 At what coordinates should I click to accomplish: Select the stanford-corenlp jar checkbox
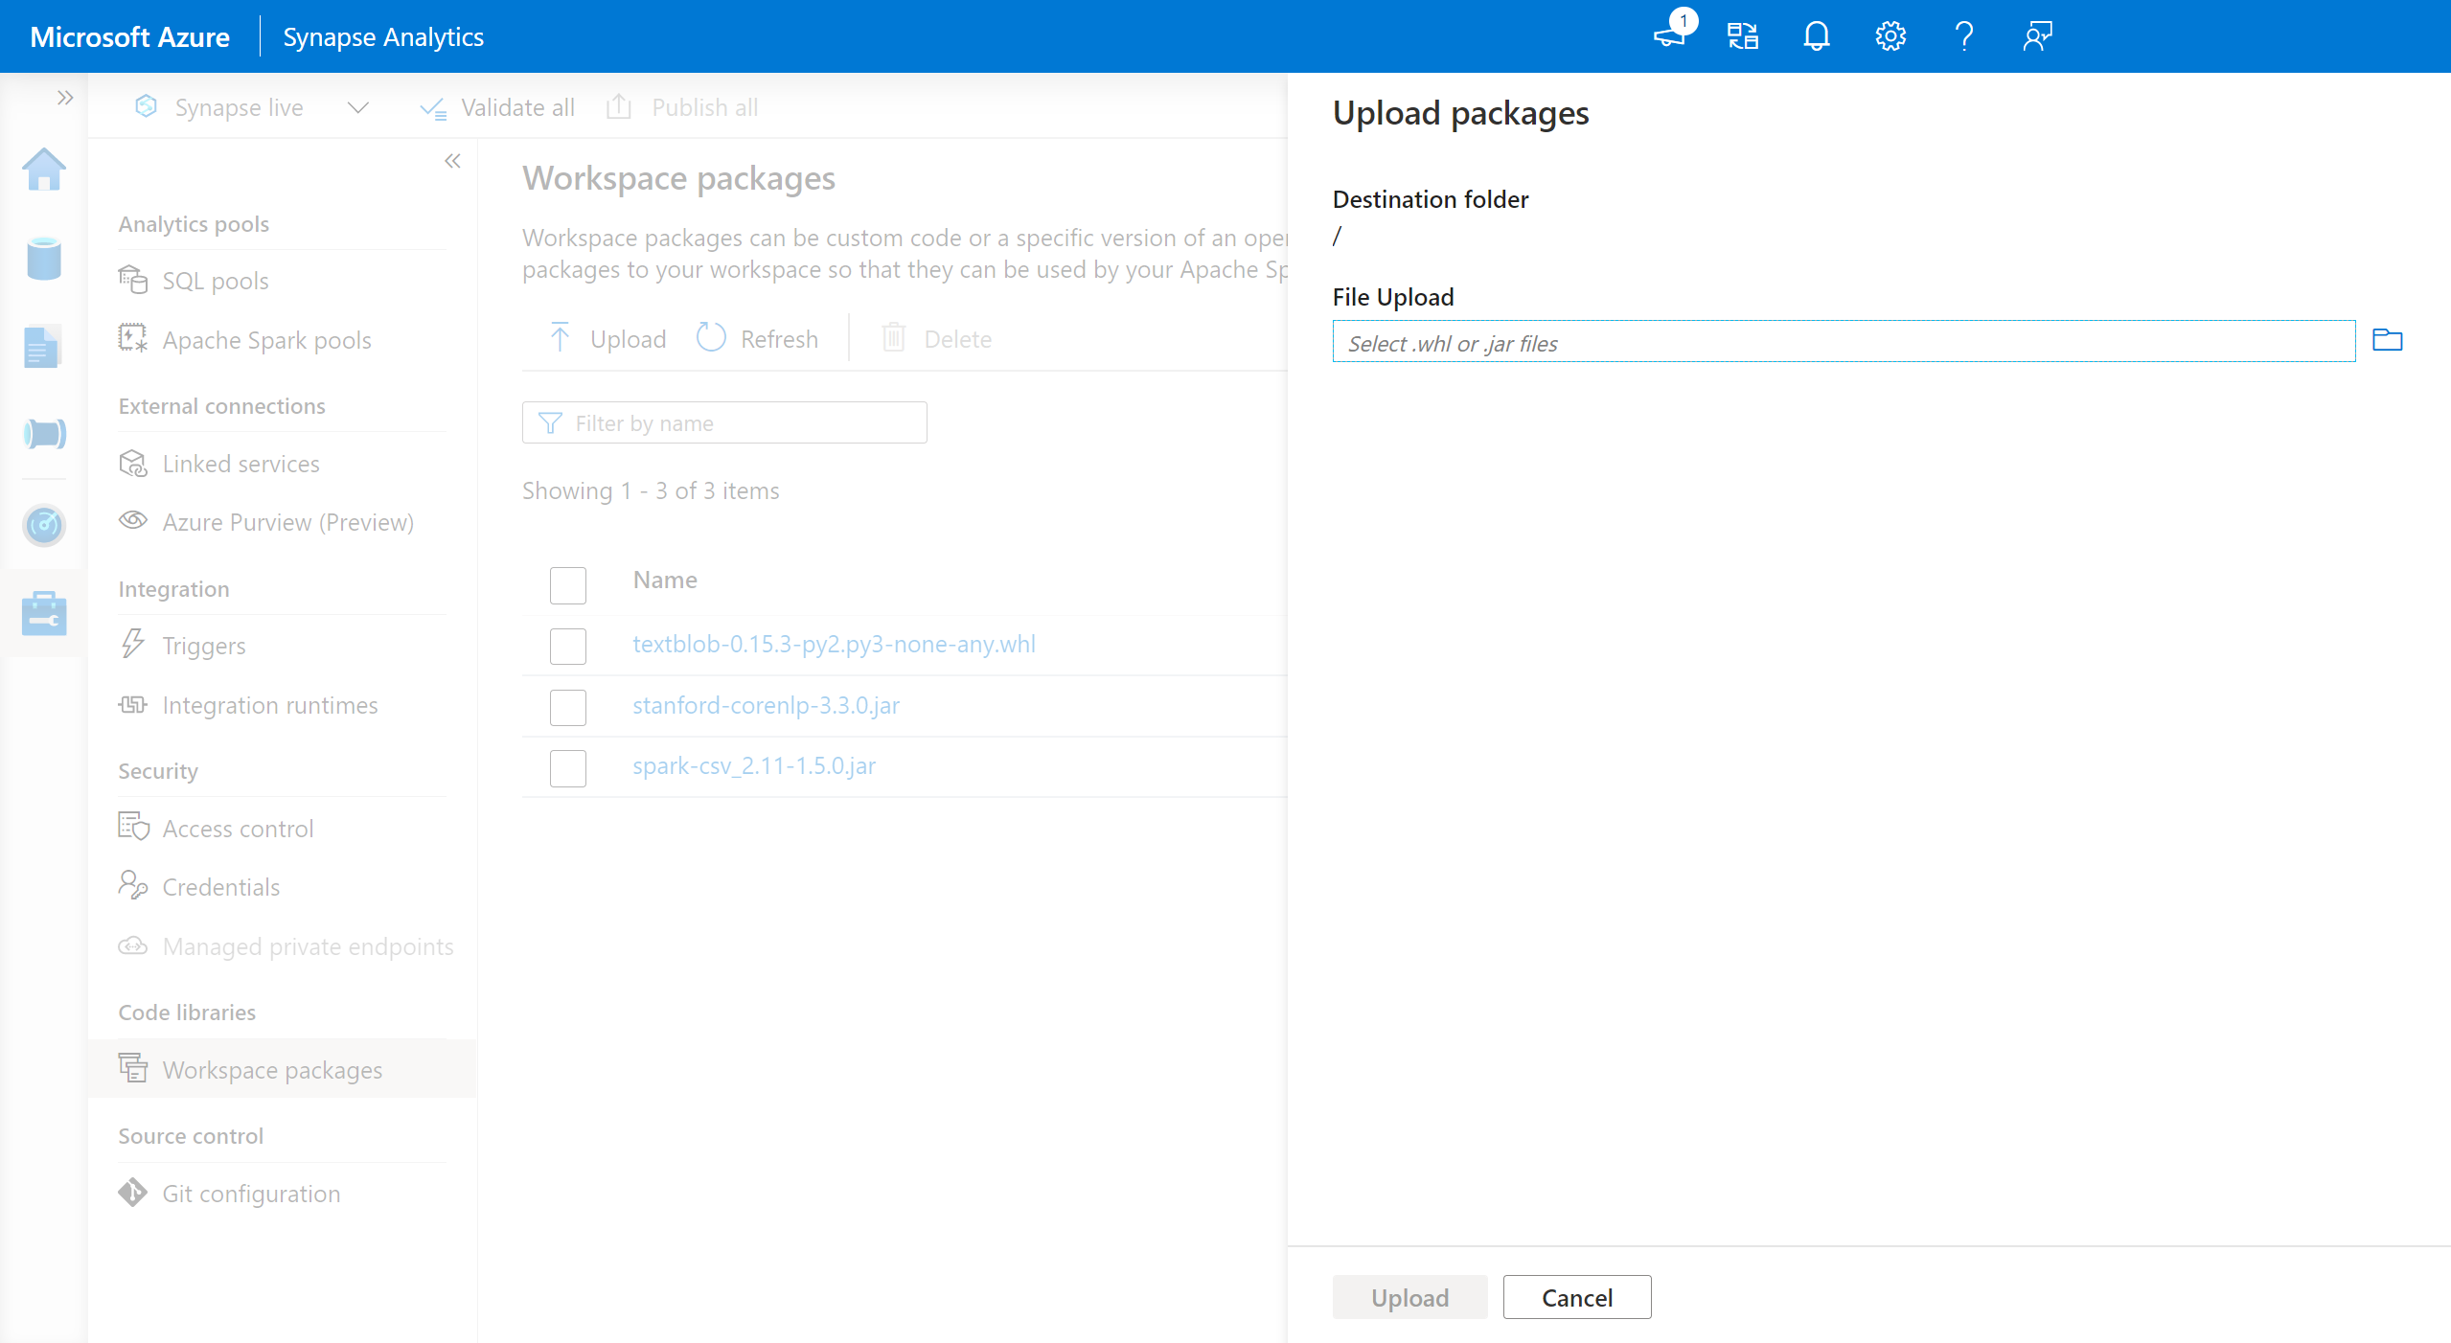coord(567,707)
